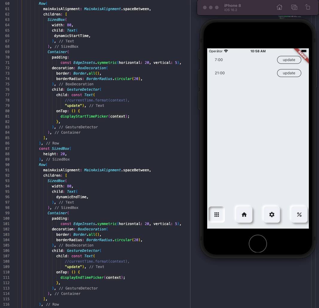Tap the percent icon in the app navigation

tap(299, 214)
